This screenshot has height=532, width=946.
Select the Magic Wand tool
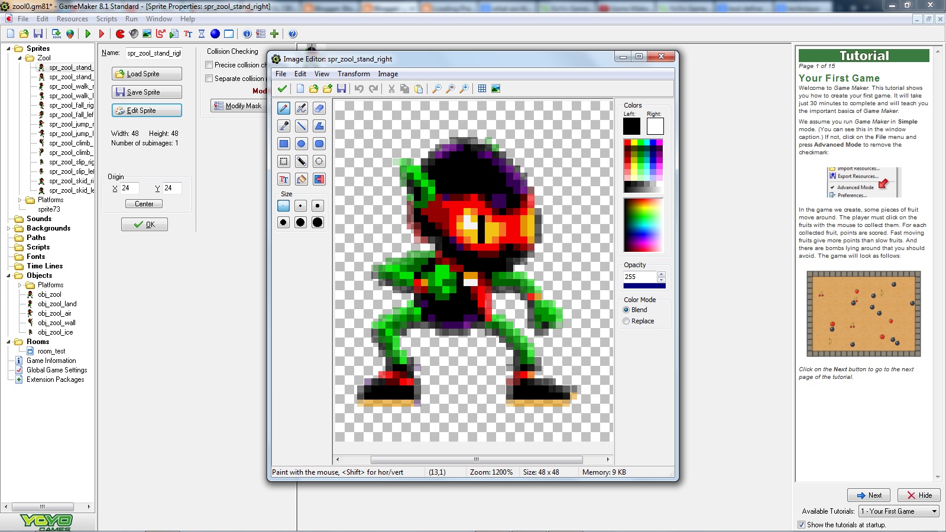point(302,161)
